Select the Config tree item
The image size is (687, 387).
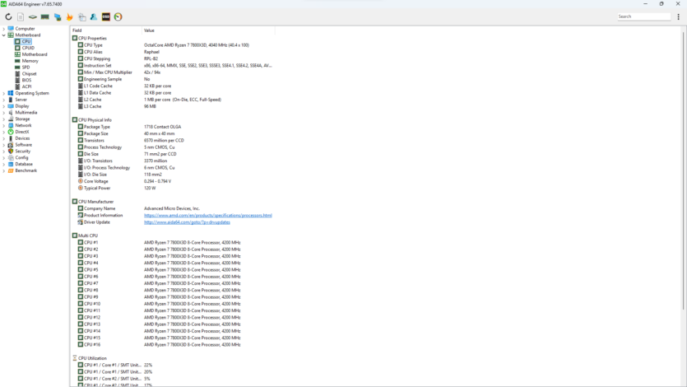point(22,157)
